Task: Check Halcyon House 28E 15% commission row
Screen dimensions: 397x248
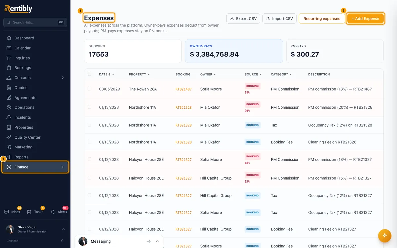Action: coord(89,178)
